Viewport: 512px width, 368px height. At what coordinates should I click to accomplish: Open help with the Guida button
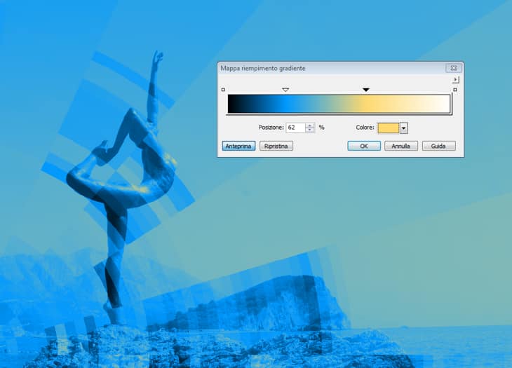pos(438,146)
